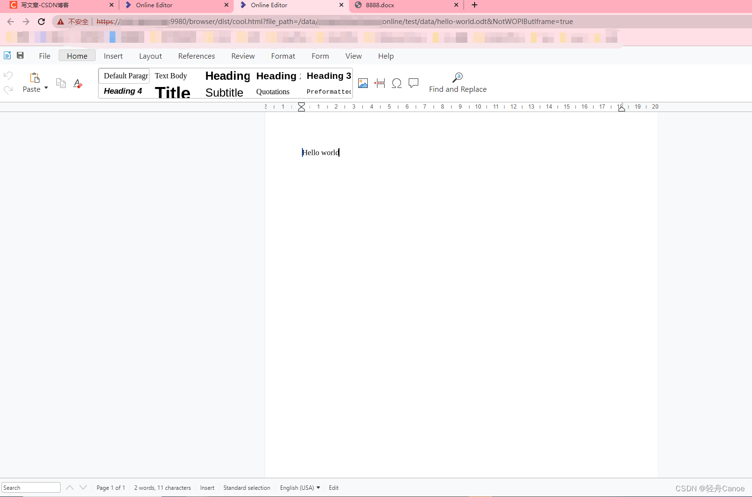
Task: Click Page 1 of 1 status
Action: pos(111,487)
